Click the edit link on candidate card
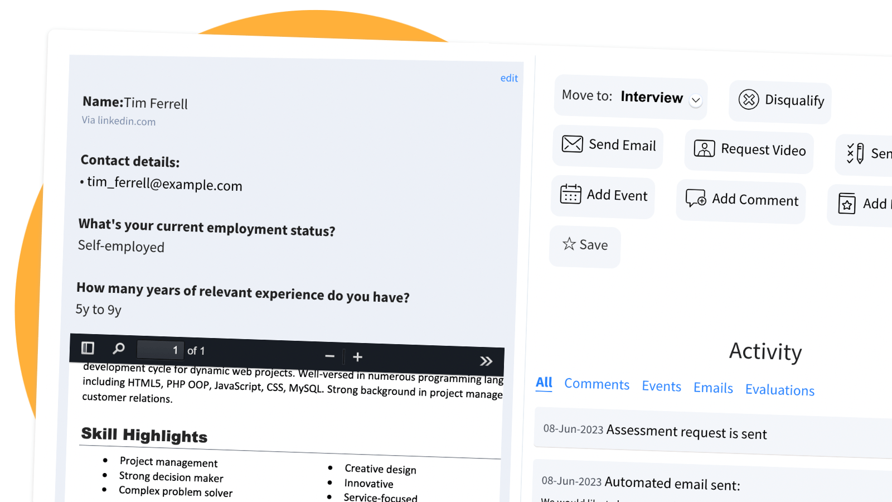Image resolution: width=892 pixels, height=502 pixels. click(x=509, y=78)
